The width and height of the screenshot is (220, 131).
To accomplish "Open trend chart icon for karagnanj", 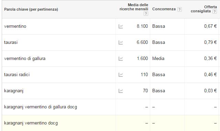I will [x=121, y=91].
